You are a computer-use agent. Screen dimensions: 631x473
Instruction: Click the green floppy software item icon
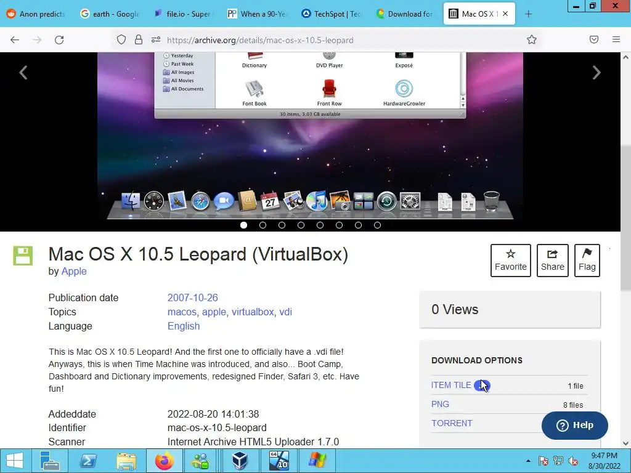[x=23, y=256]
